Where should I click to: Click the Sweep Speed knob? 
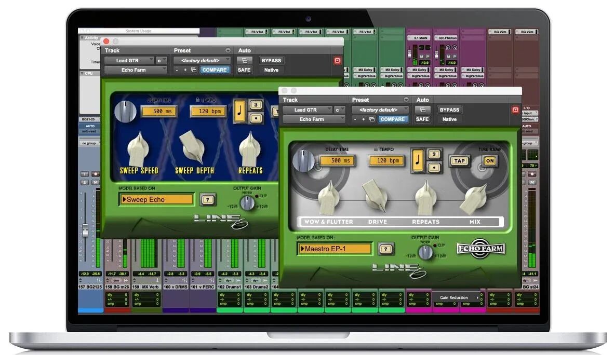pyautogui.click(x=138, y=149)
